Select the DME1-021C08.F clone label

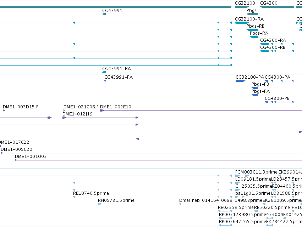point(81,107)
